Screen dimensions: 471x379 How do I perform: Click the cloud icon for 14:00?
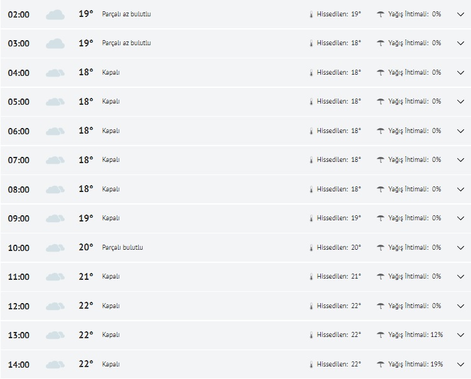55,365
